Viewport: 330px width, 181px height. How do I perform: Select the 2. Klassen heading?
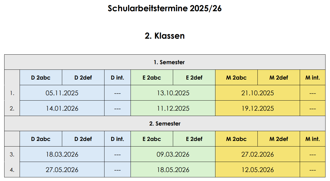coord(165,36)
